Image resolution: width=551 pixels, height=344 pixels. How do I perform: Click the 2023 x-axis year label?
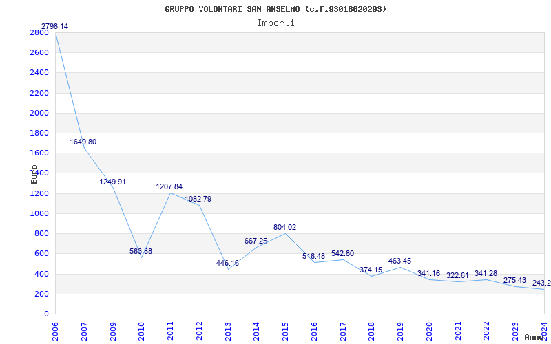point(515,332)
